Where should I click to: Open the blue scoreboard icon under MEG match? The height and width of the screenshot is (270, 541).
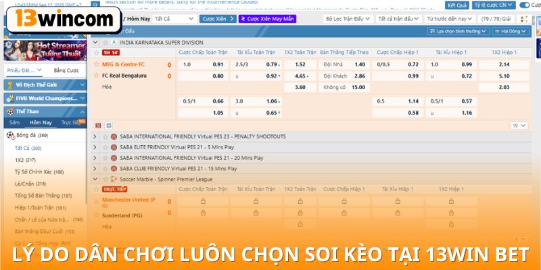[x=109, y=126]
